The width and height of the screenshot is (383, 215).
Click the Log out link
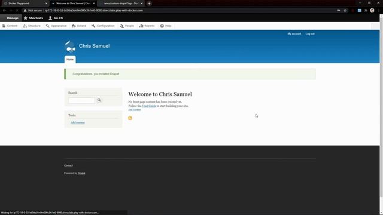coord(310,34)
